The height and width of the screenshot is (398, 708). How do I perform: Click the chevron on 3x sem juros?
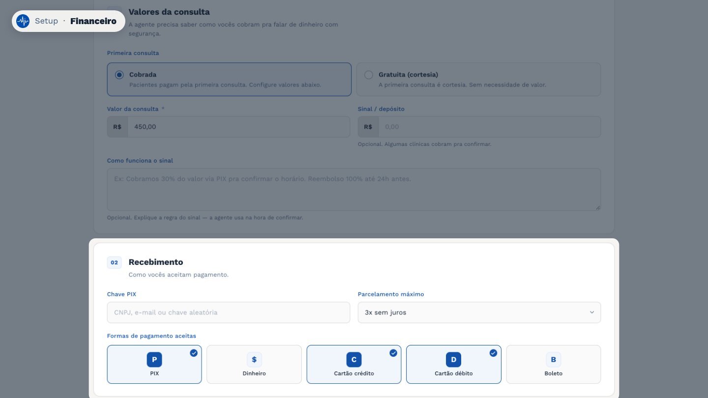click(x=592, y=313)
